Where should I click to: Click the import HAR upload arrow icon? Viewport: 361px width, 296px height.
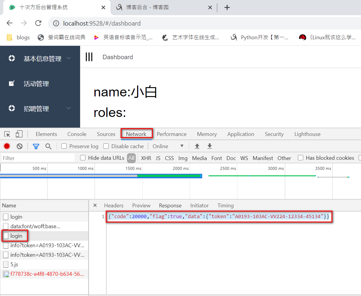pos(197,146)
